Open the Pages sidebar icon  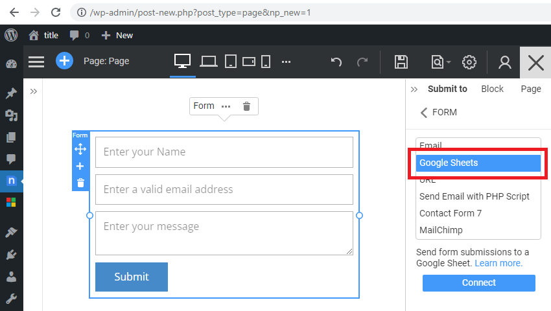pyautogui.click(x=11, y=137)
